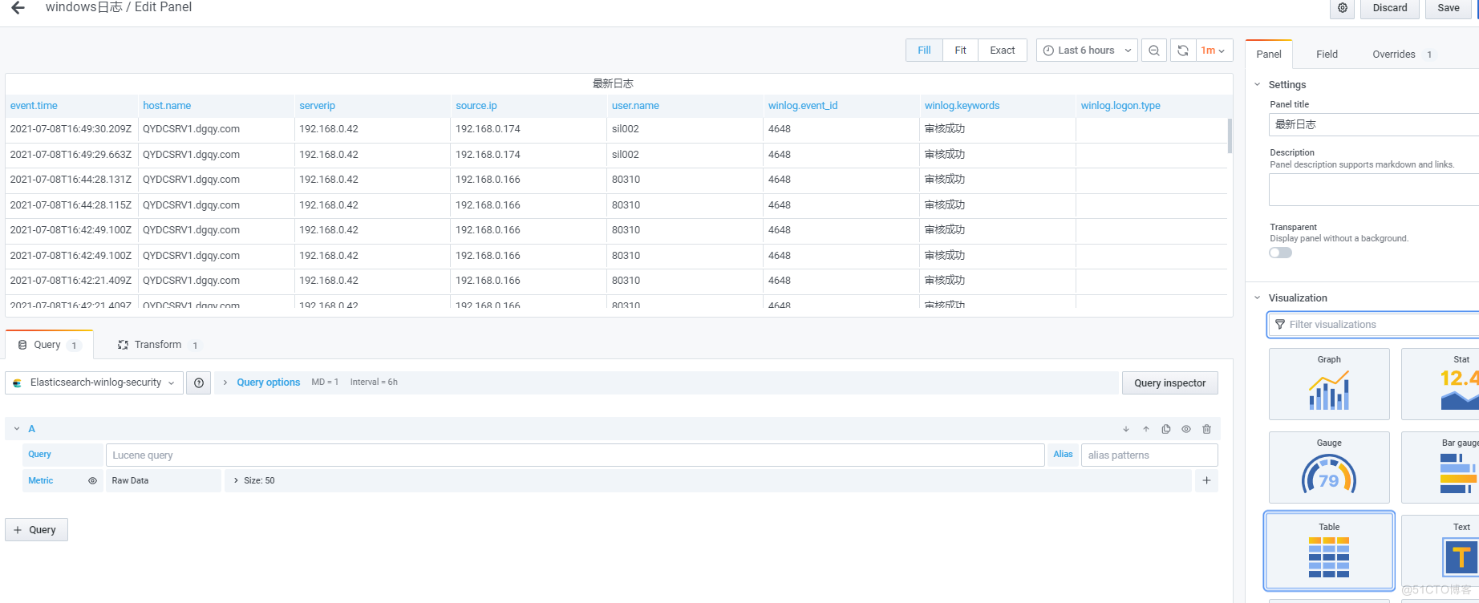The height and width of the screenshot is (603, 1479).
Task: Collapse query A row
Action: (x=17, y=429)
